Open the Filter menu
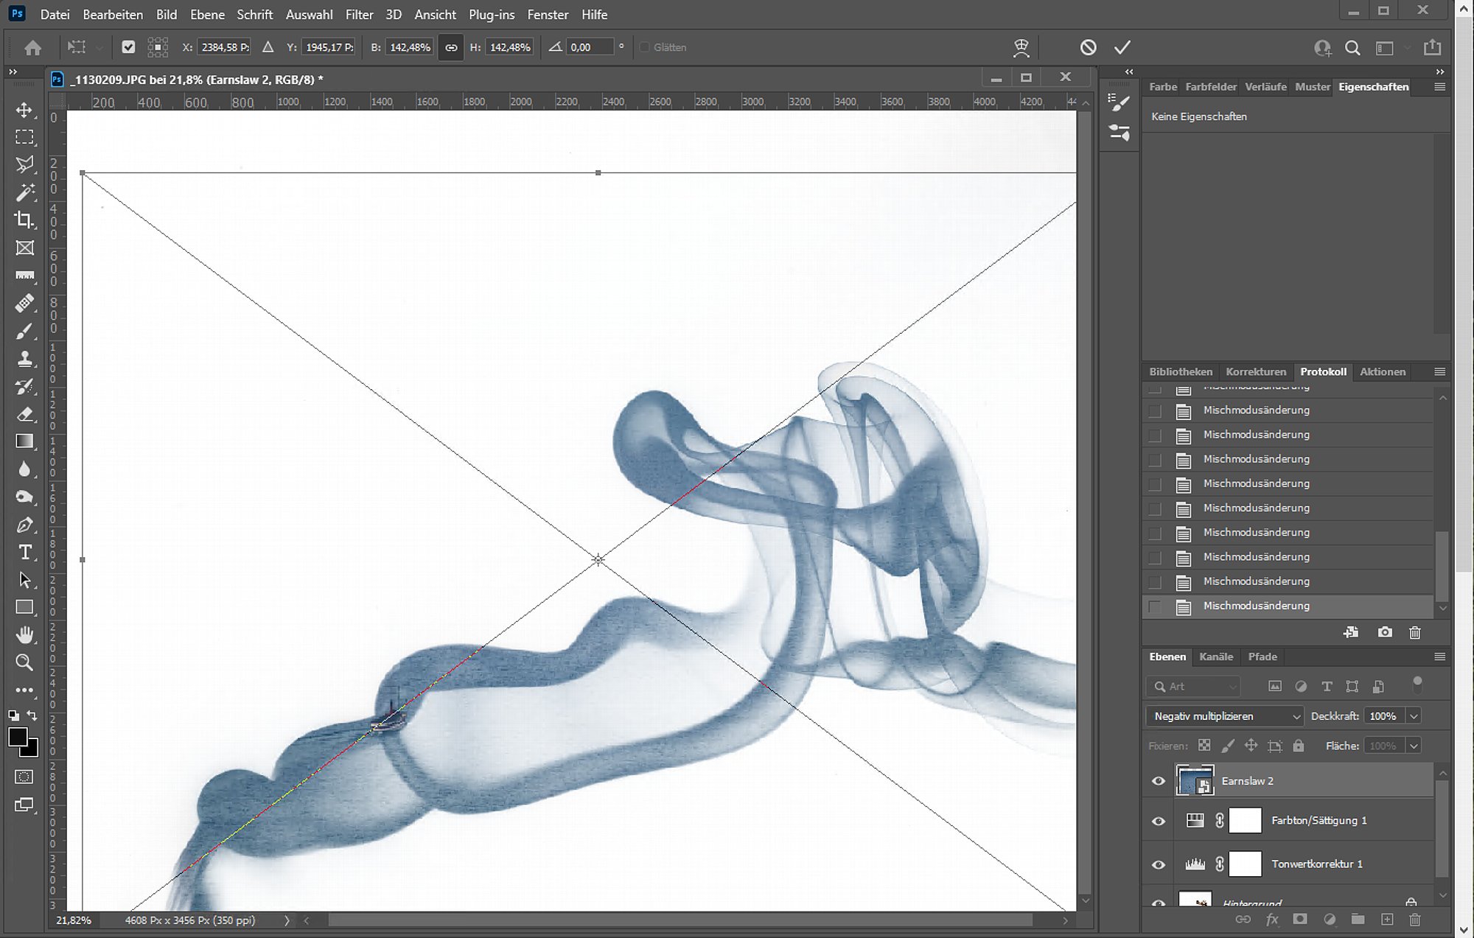Image resolution: width=1474 pixels, height=938 pixels. point(359,14)
